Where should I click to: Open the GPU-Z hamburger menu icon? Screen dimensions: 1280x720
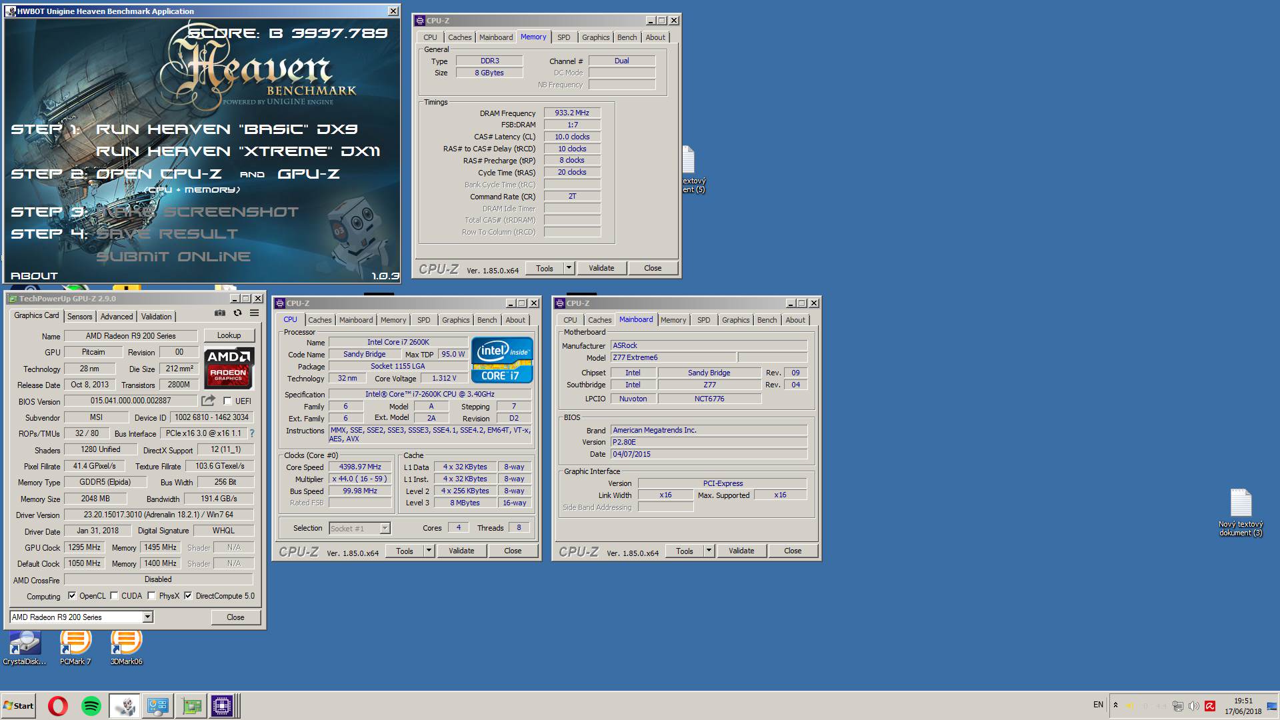click(254, 313)
